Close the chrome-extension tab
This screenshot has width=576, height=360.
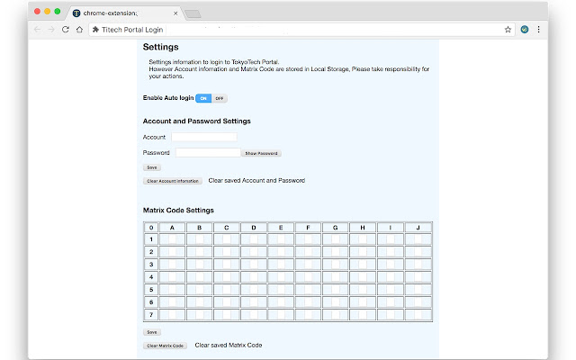[x=175, y=13]
